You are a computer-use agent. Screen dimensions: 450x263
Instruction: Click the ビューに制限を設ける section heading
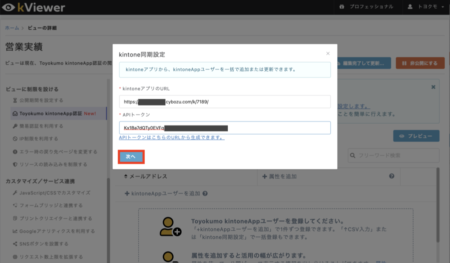coord(32,89)
